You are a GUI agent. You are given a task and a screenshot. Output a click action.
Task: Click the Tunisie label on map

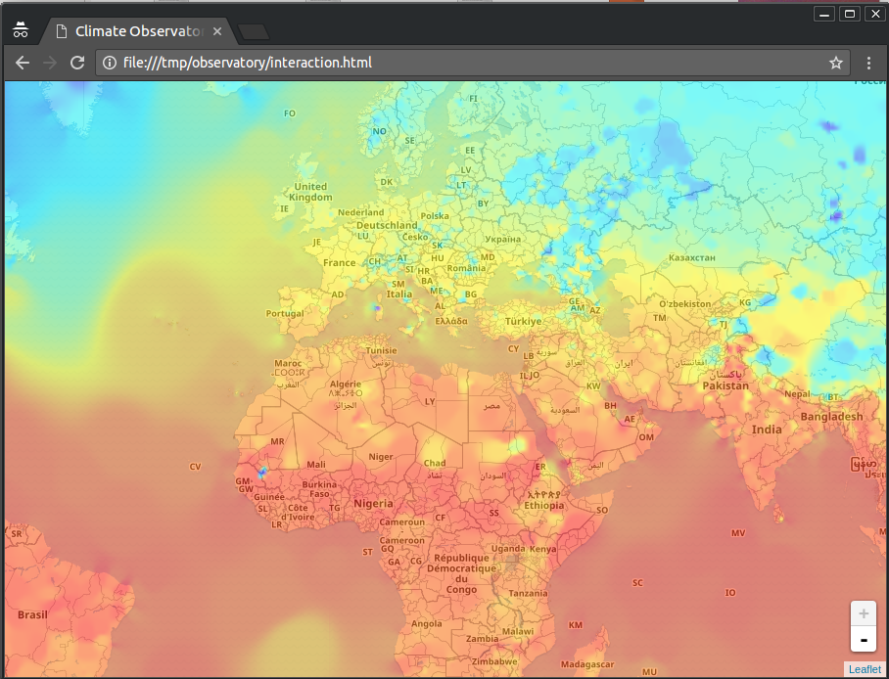(x=381, y=350)
